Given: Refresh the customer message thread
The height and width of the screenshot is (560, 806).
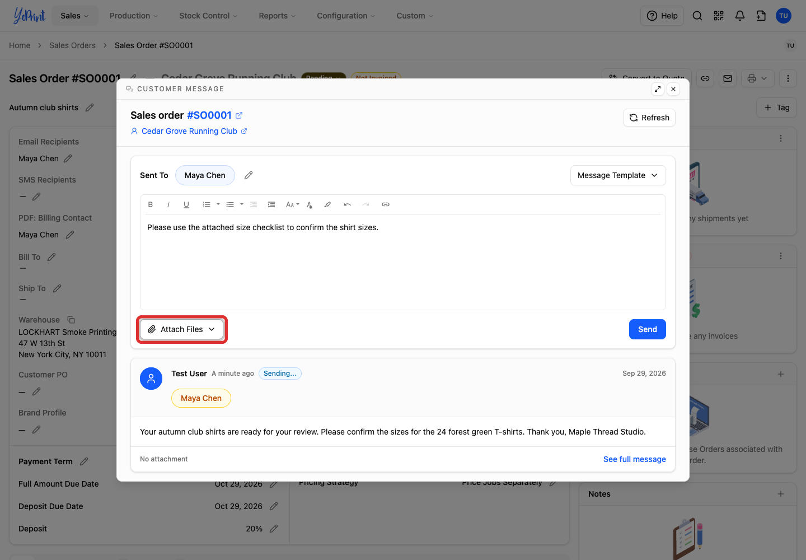Looking at the screenshot, I should coord(649,118).
